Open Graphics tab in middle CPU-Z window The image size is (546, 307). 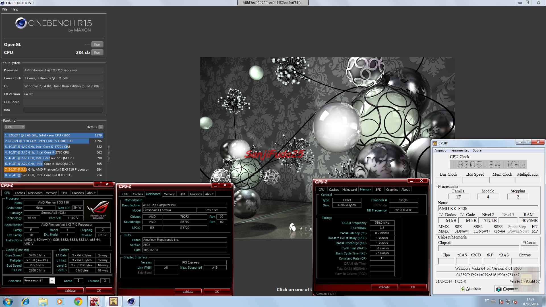click(196, 194)
